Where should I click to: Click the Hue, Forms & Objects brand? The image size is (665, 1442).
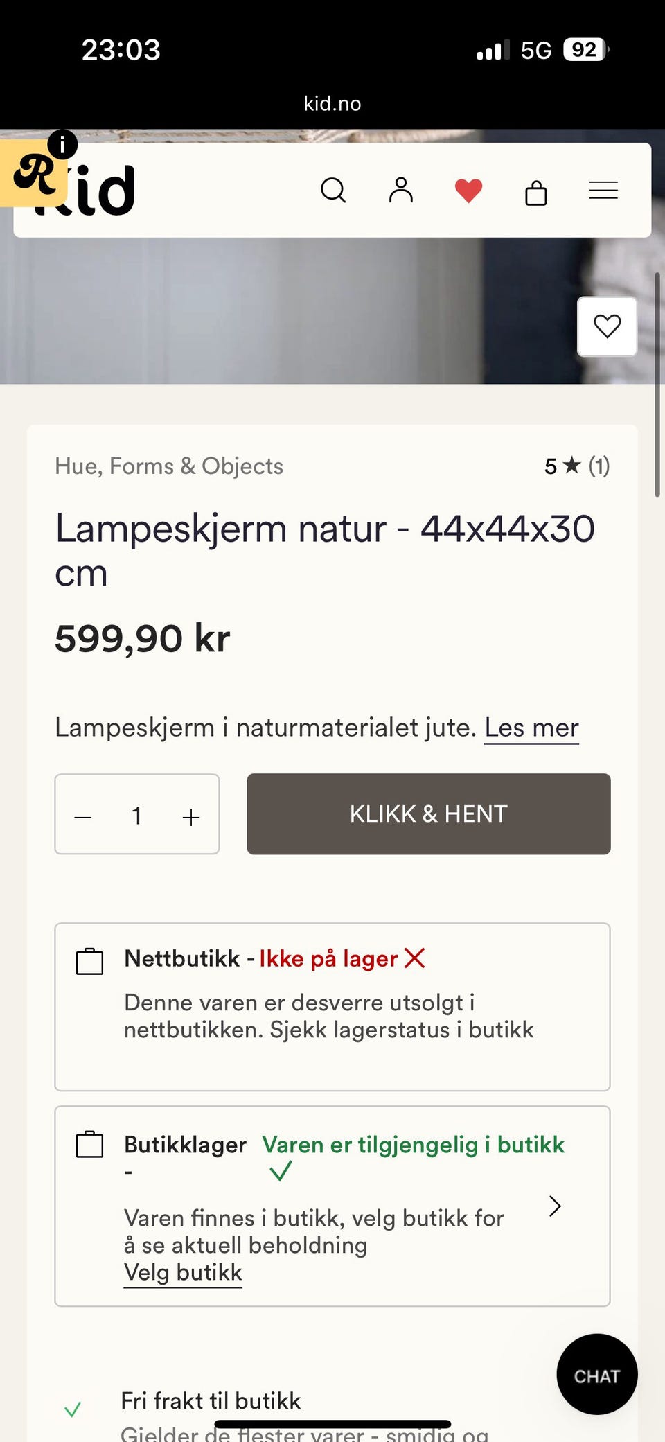[169, 466]
